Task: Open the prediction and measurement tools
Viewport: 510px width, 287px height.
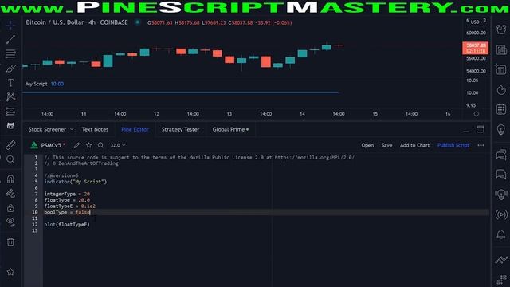Action: 10,112
